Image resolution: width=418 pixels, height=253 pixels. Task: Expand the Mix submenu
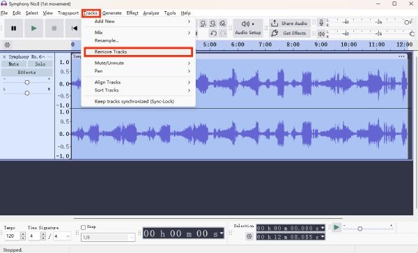tap(139, 33)
